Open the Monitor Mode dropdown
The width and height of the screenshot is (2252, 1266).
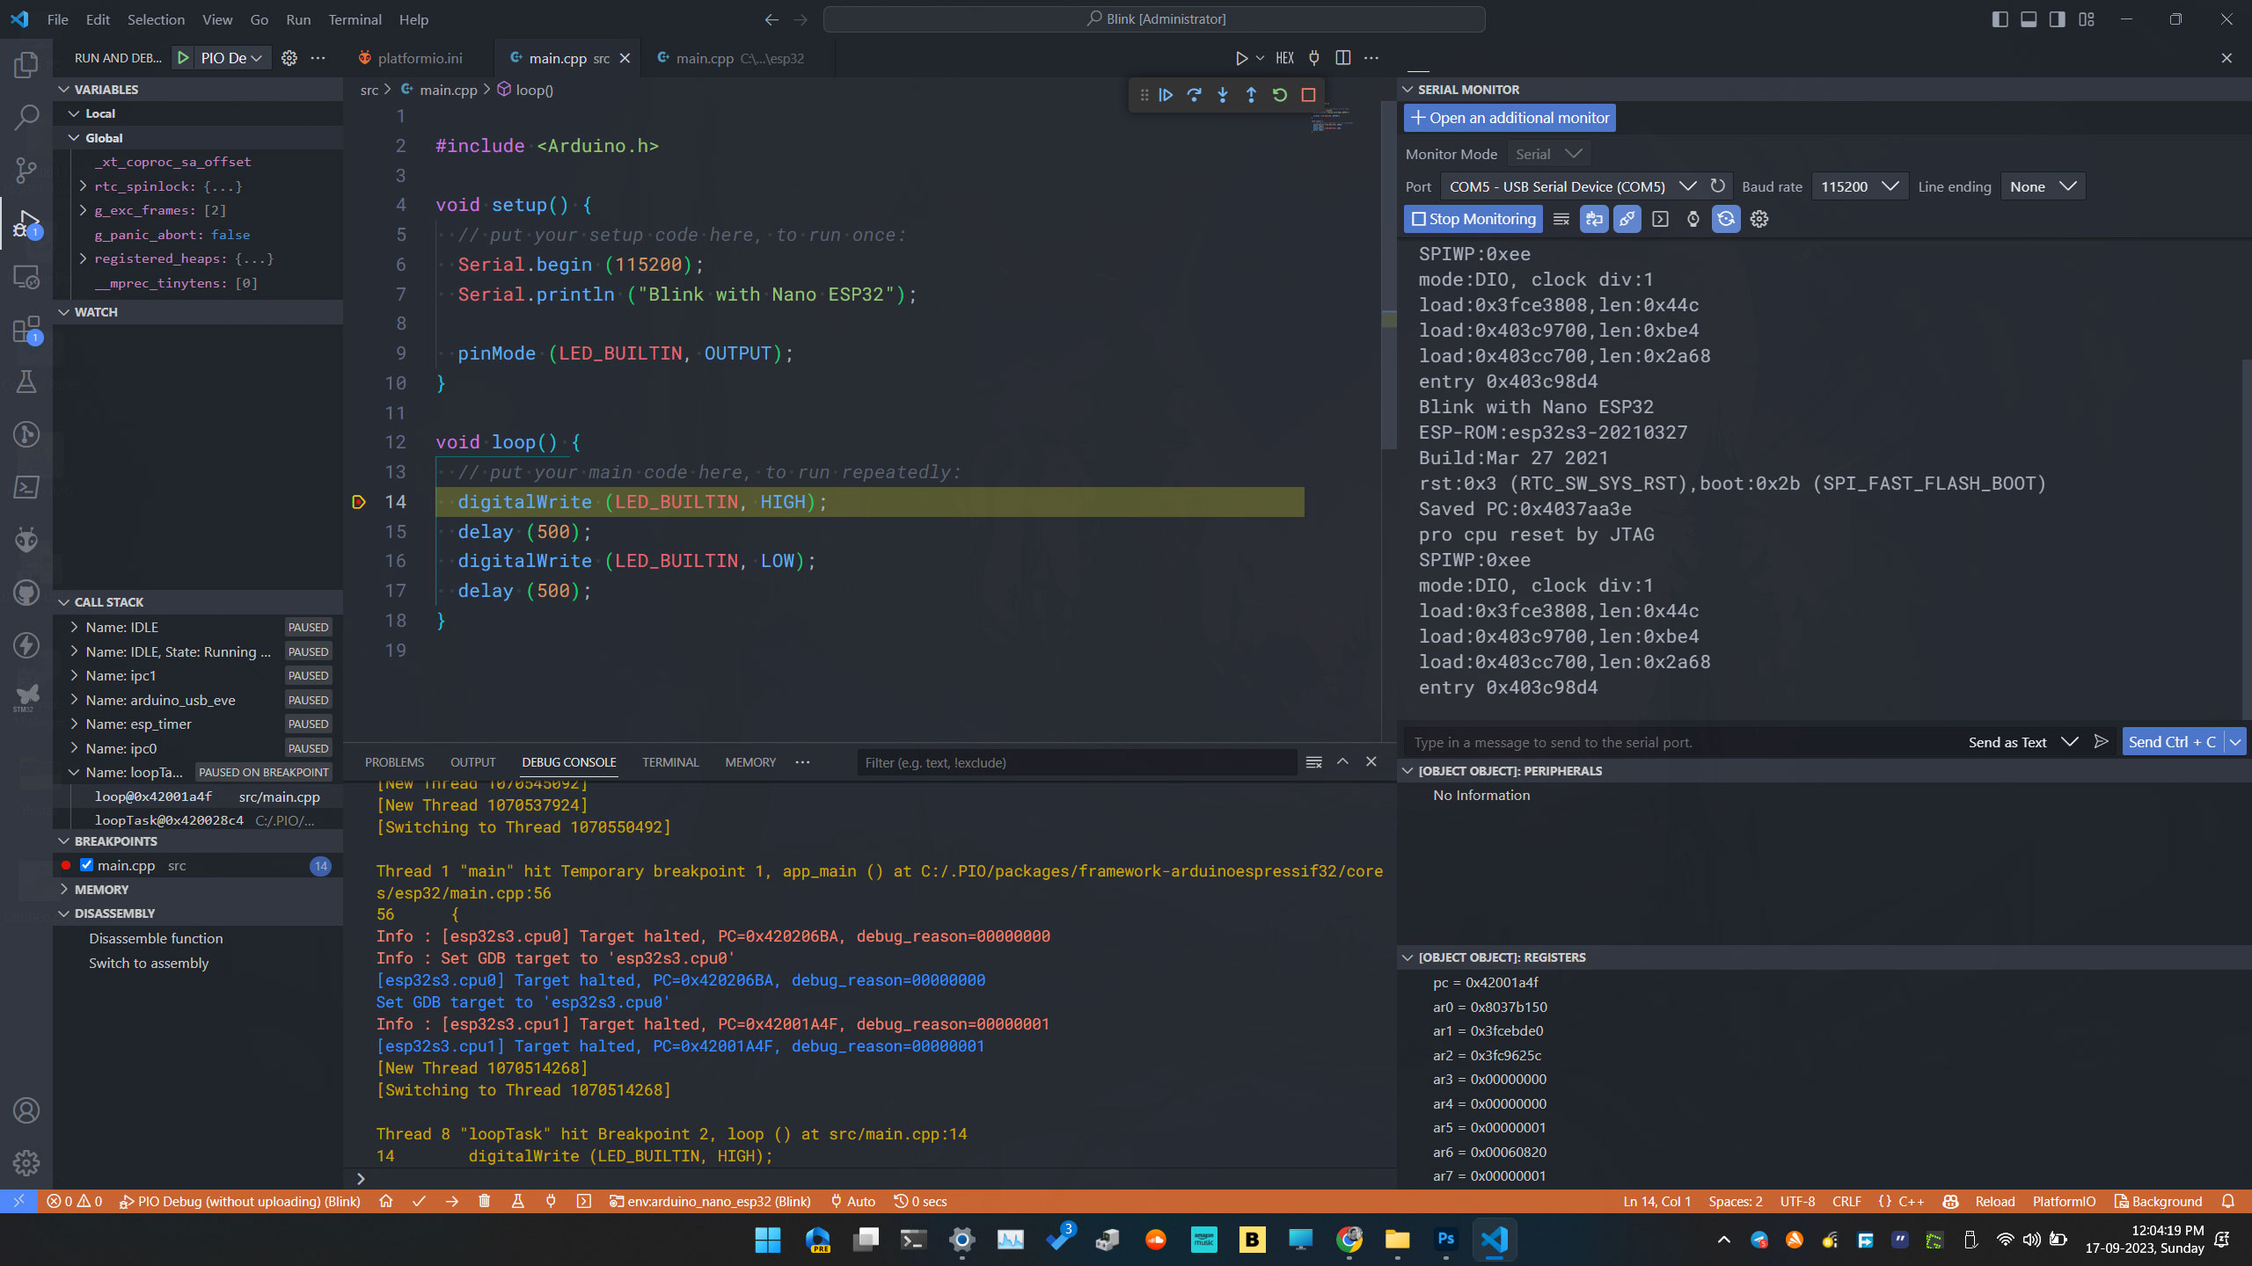[x=1549, y=154]
